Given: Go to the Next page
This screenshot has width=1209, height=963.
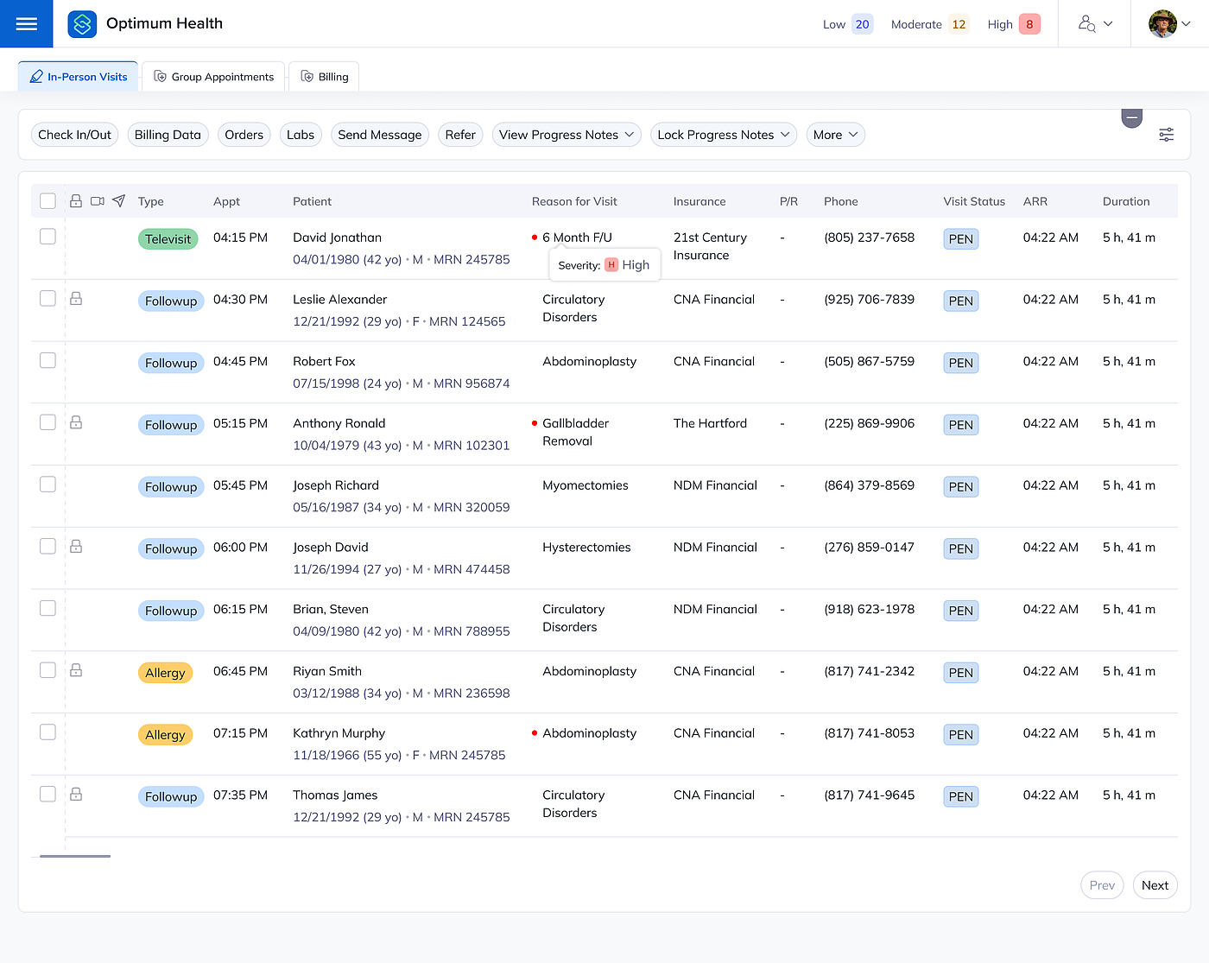Looking at the screenshot, I should tap(1155, 885).
